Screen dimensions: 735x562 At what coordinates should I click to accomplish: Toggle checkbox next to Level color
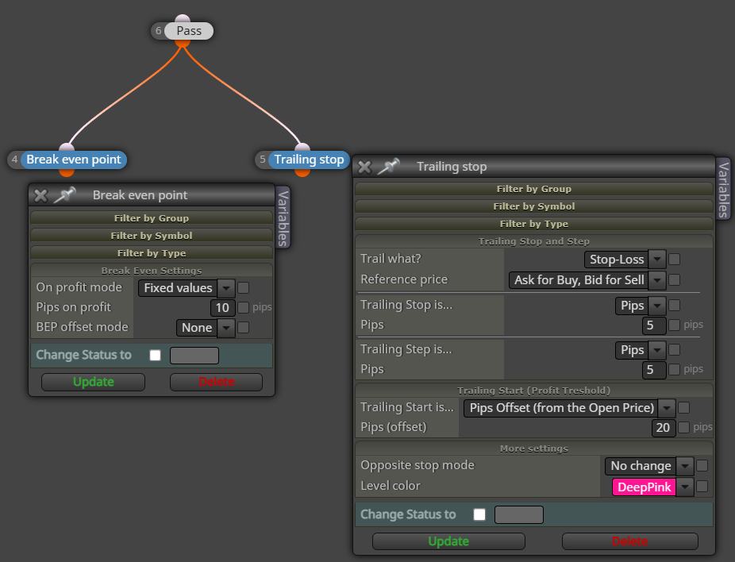pyautogui.click(x=702, y=487)
